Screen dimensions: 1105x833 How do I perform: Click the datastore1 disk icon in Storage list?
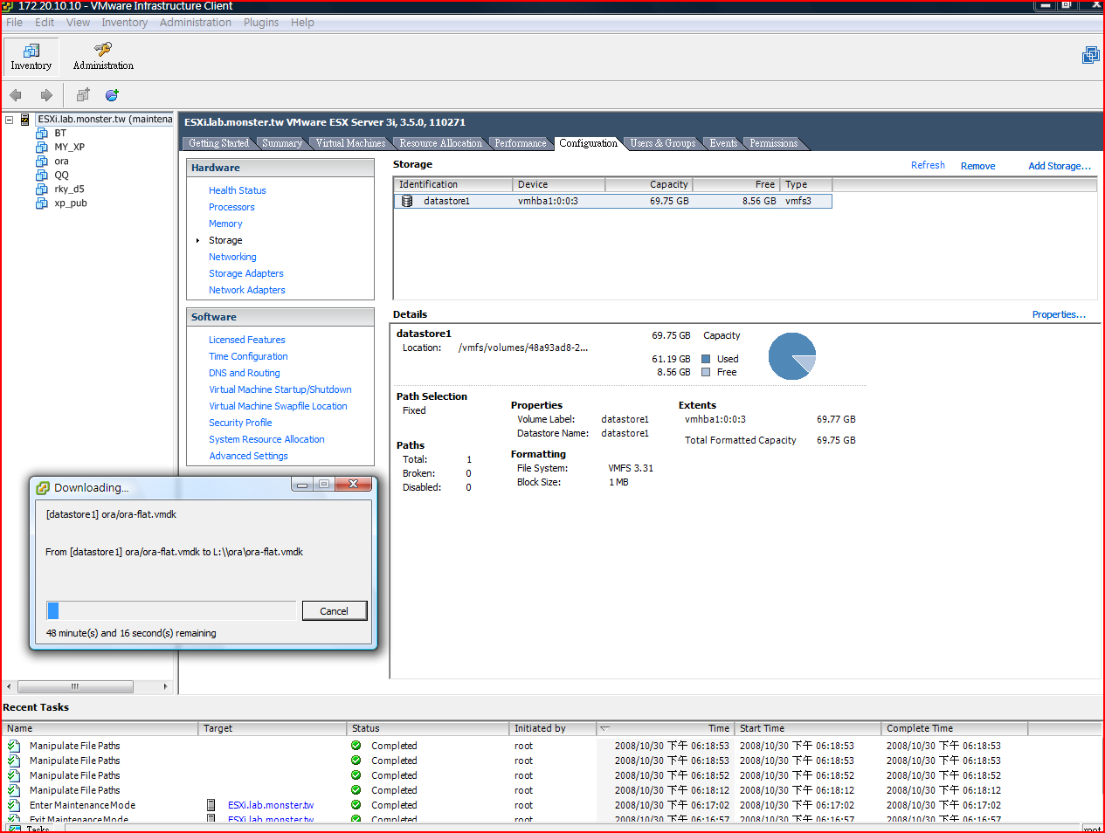click(x=407, y=201)
